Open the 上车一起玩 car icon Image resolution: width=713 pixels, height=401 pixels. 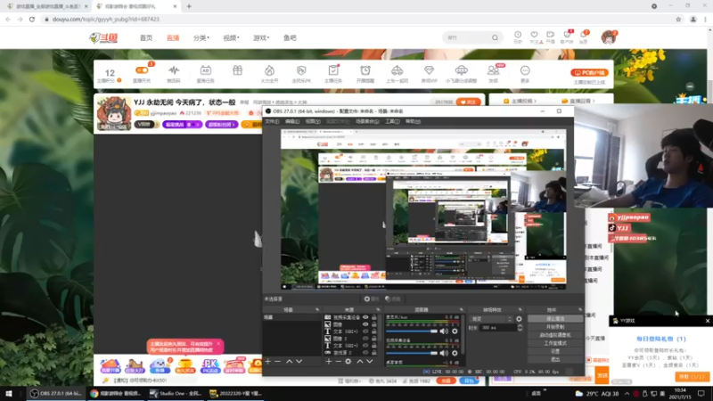pos(397,70)
